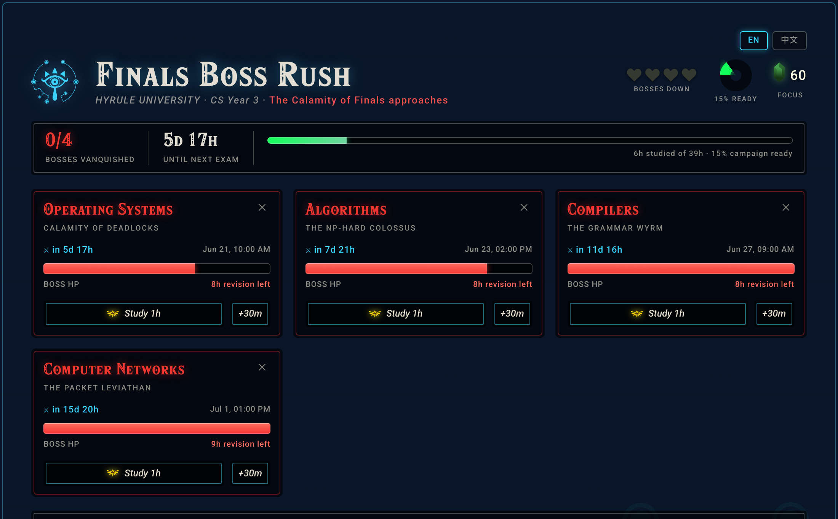Click the Compilers card title
This screenshot has height=519, width=838.
pos(603,209)
